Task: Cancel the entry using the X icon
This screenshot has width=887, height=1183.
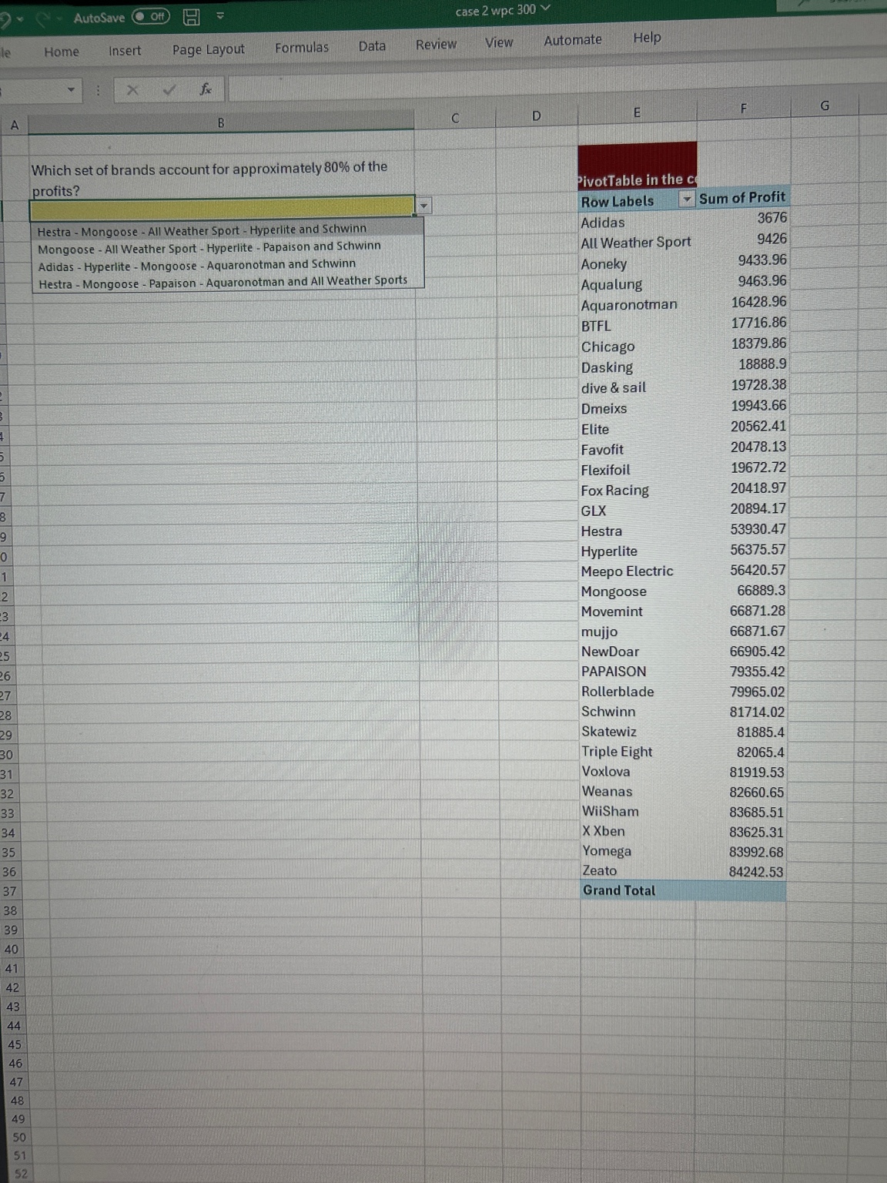Action: coord(132,89)
